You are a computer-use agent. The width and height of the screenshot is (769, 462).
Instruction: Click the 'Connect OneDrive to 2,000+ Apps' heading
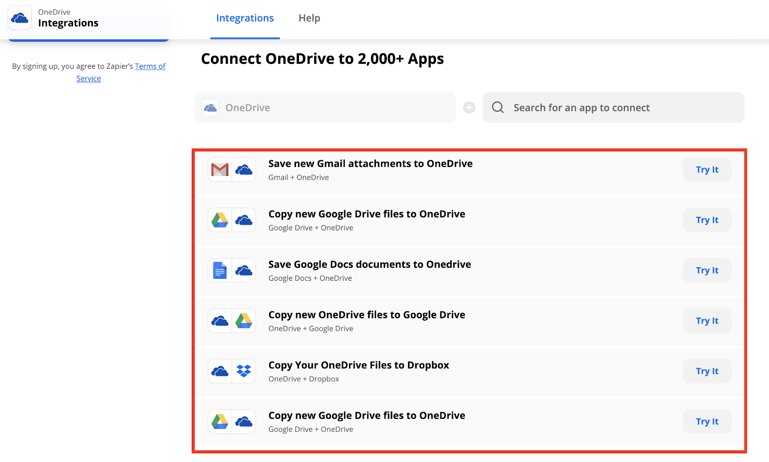[322, 59]
